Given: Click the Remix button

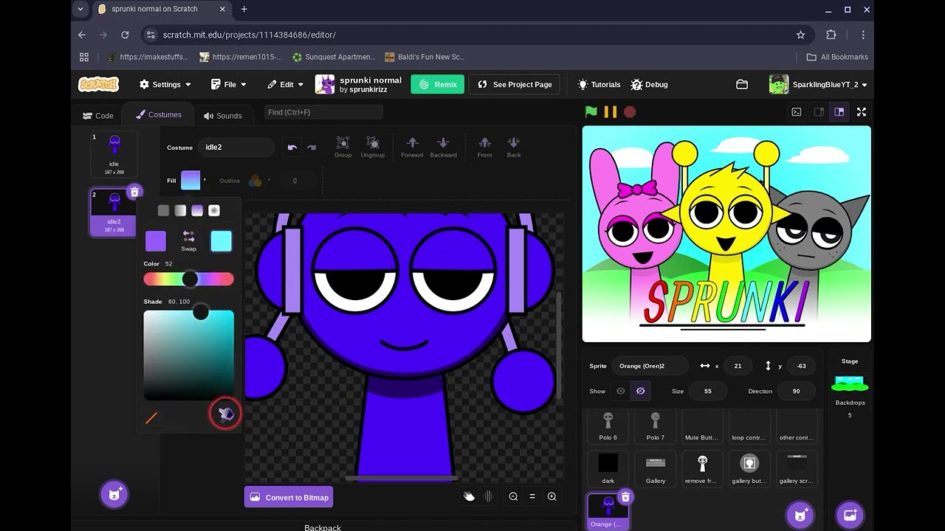Looking at the screenshot, I should point(438,85).
